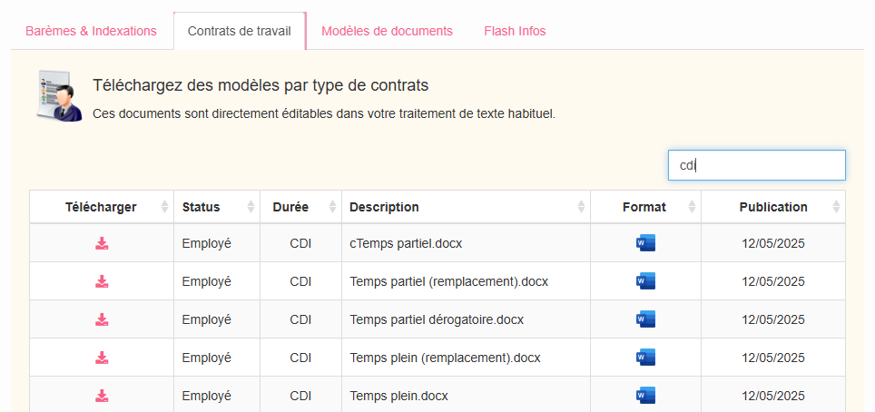This screenshot has width=875, height=412.
Task: Download Temps partiel (remplacement).docx contract
Action: 103,281
